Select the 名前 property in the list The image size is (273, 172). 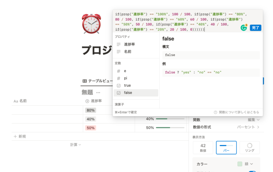coord(136,52)
